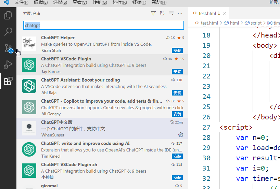Image resolution: width=280 pixels, height=189 pixels.
Task: Open the Explorer view in activity bar
Action: coord(8,15)
